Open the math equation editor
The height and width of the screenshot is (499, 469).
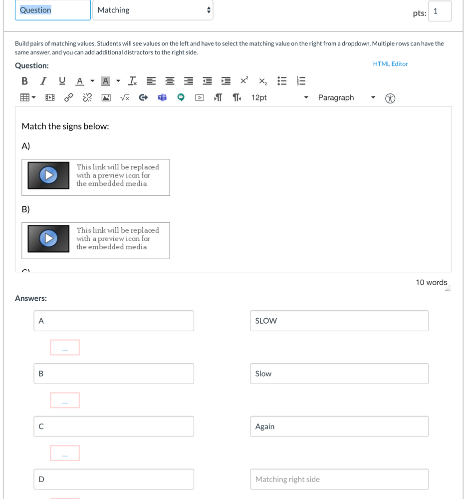[125, 98]
